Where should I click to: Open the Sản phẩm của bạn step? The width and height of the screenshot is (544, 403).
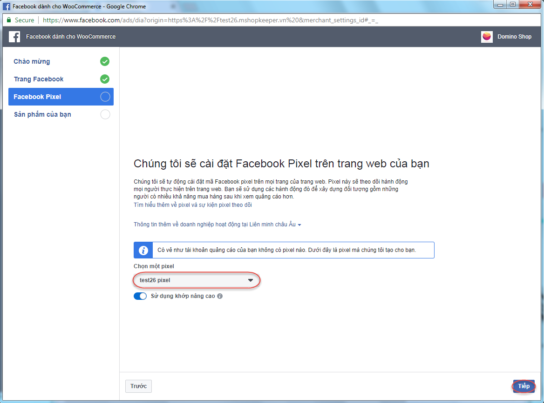click(61, 114)
